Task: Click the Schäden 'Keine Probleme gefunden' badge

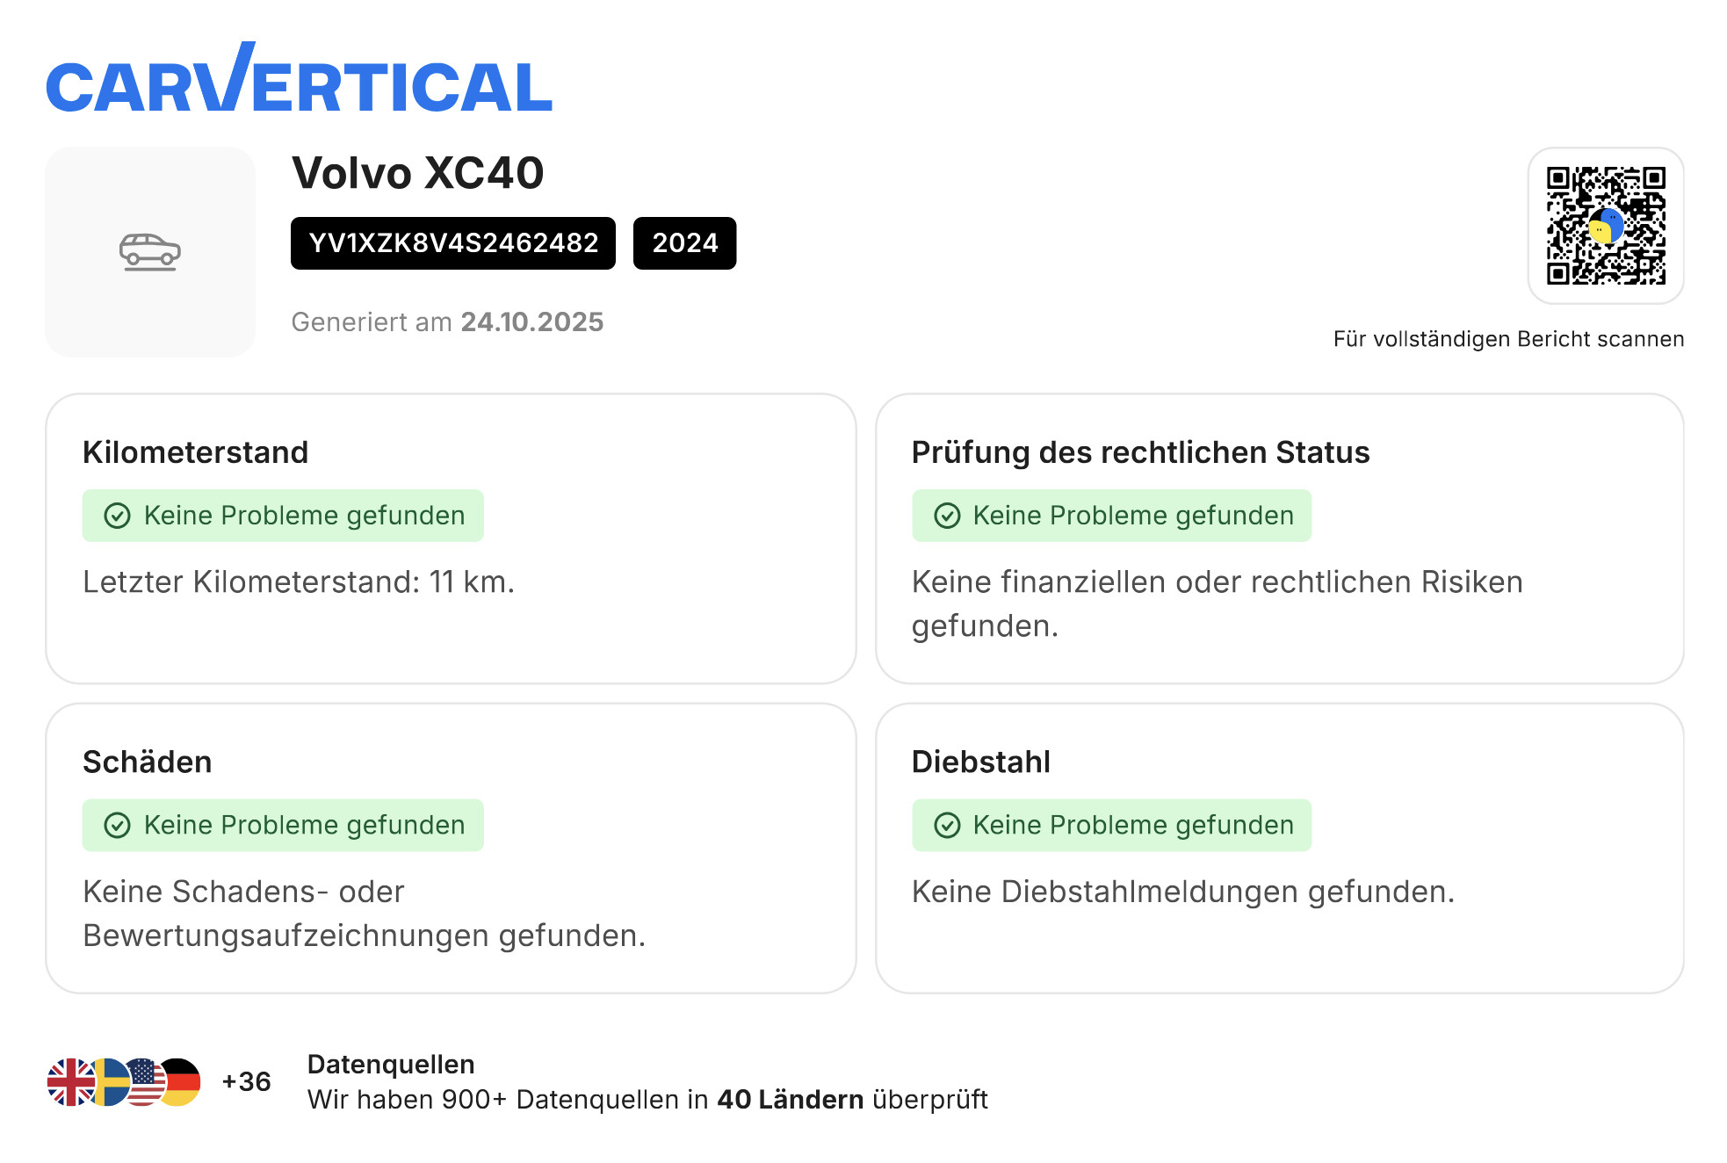Action: click(283, 825)
